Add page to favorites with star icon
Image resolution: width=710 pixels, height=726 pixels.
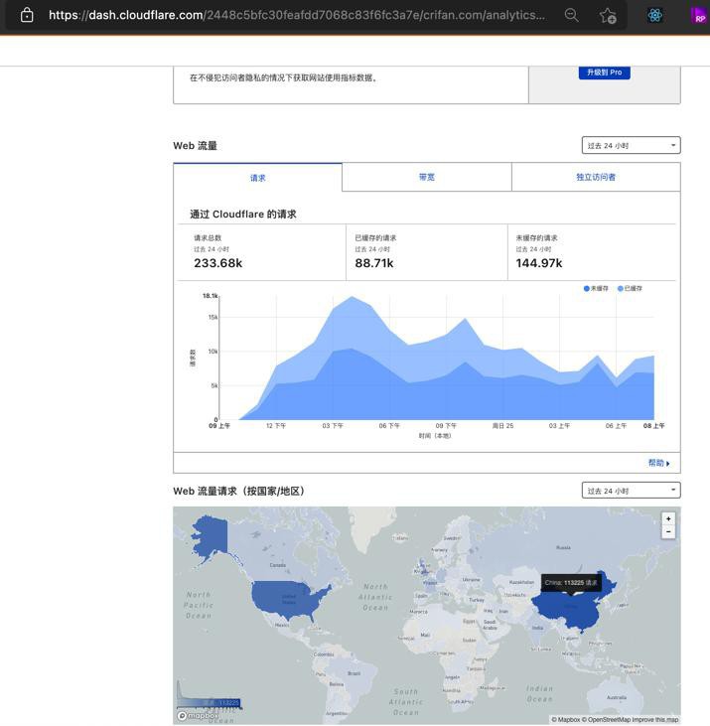pos(608,15)
